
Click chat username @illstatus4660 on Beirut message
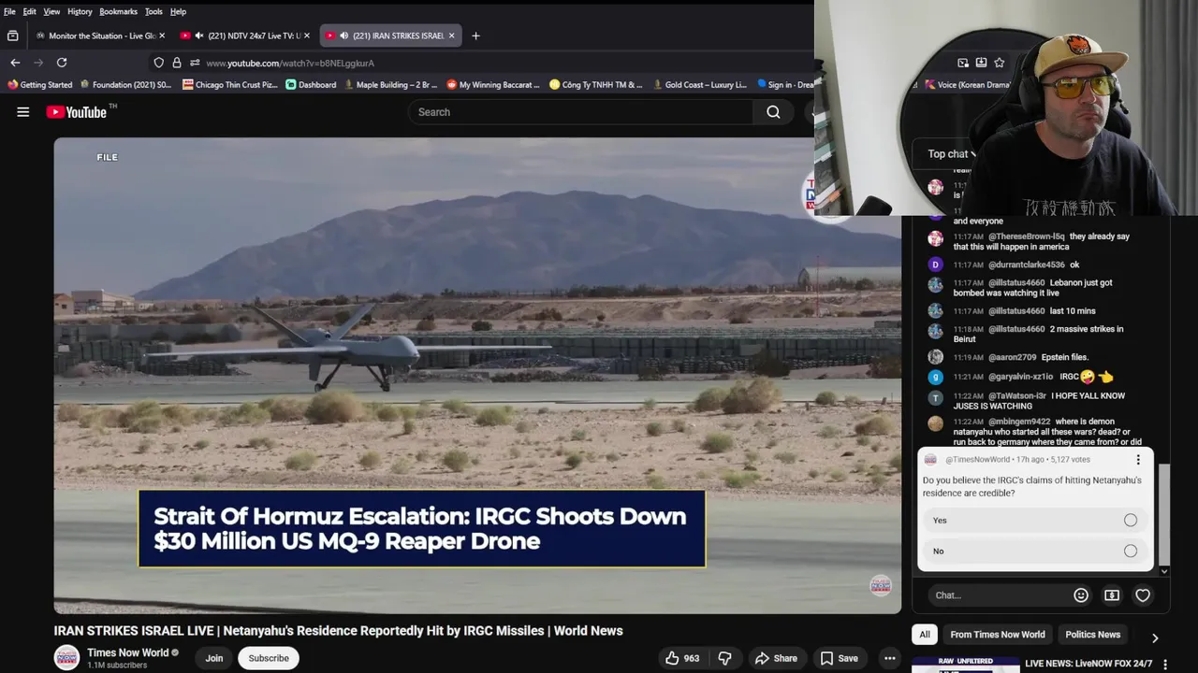(x=1015, y=329)
